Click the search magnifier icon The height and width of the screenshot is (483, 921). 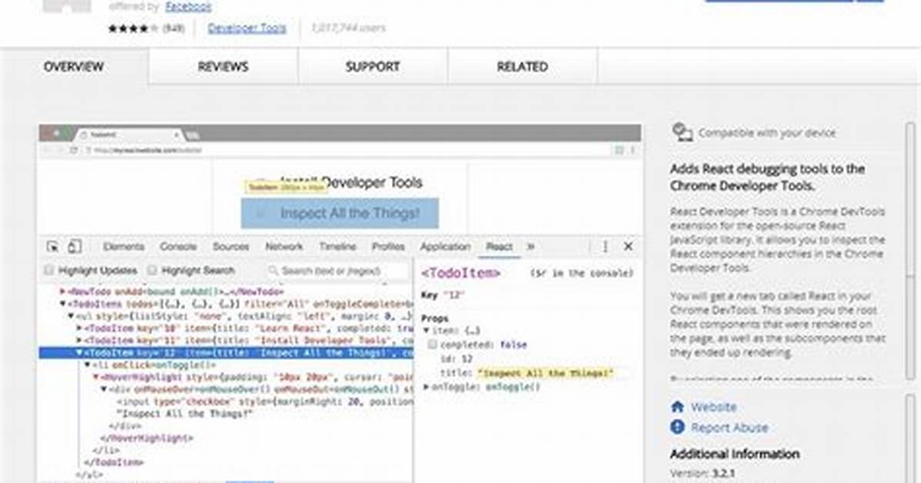click(273, 271)
